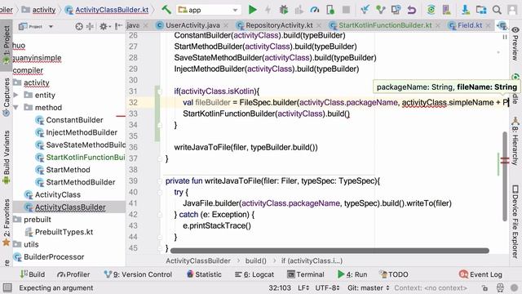Toggle the Hierarchy panel on right edge
The image size is (522, 294).
point(515,142)
